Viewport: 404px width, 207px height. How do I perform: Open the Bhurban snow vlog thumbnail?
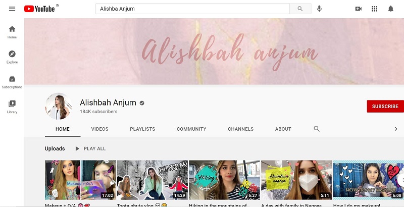pyautogui.click(x=153, y=180)
